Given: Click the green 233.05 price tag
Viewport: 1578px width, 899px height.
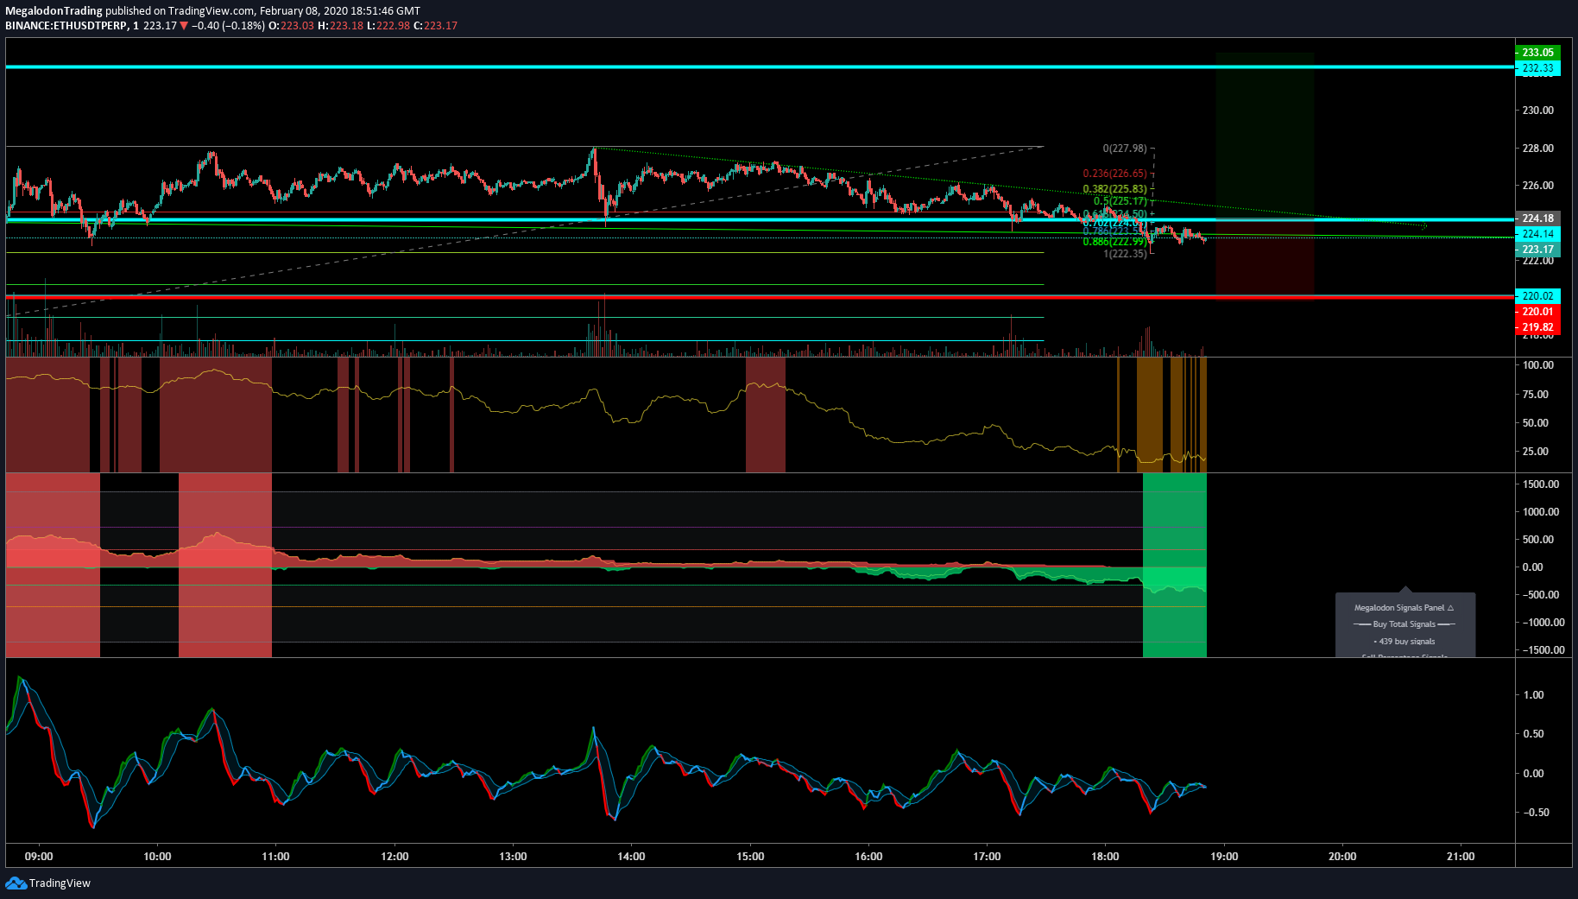Looking at the screenshot, I should pyautogui.click(x=1537, y=53).
